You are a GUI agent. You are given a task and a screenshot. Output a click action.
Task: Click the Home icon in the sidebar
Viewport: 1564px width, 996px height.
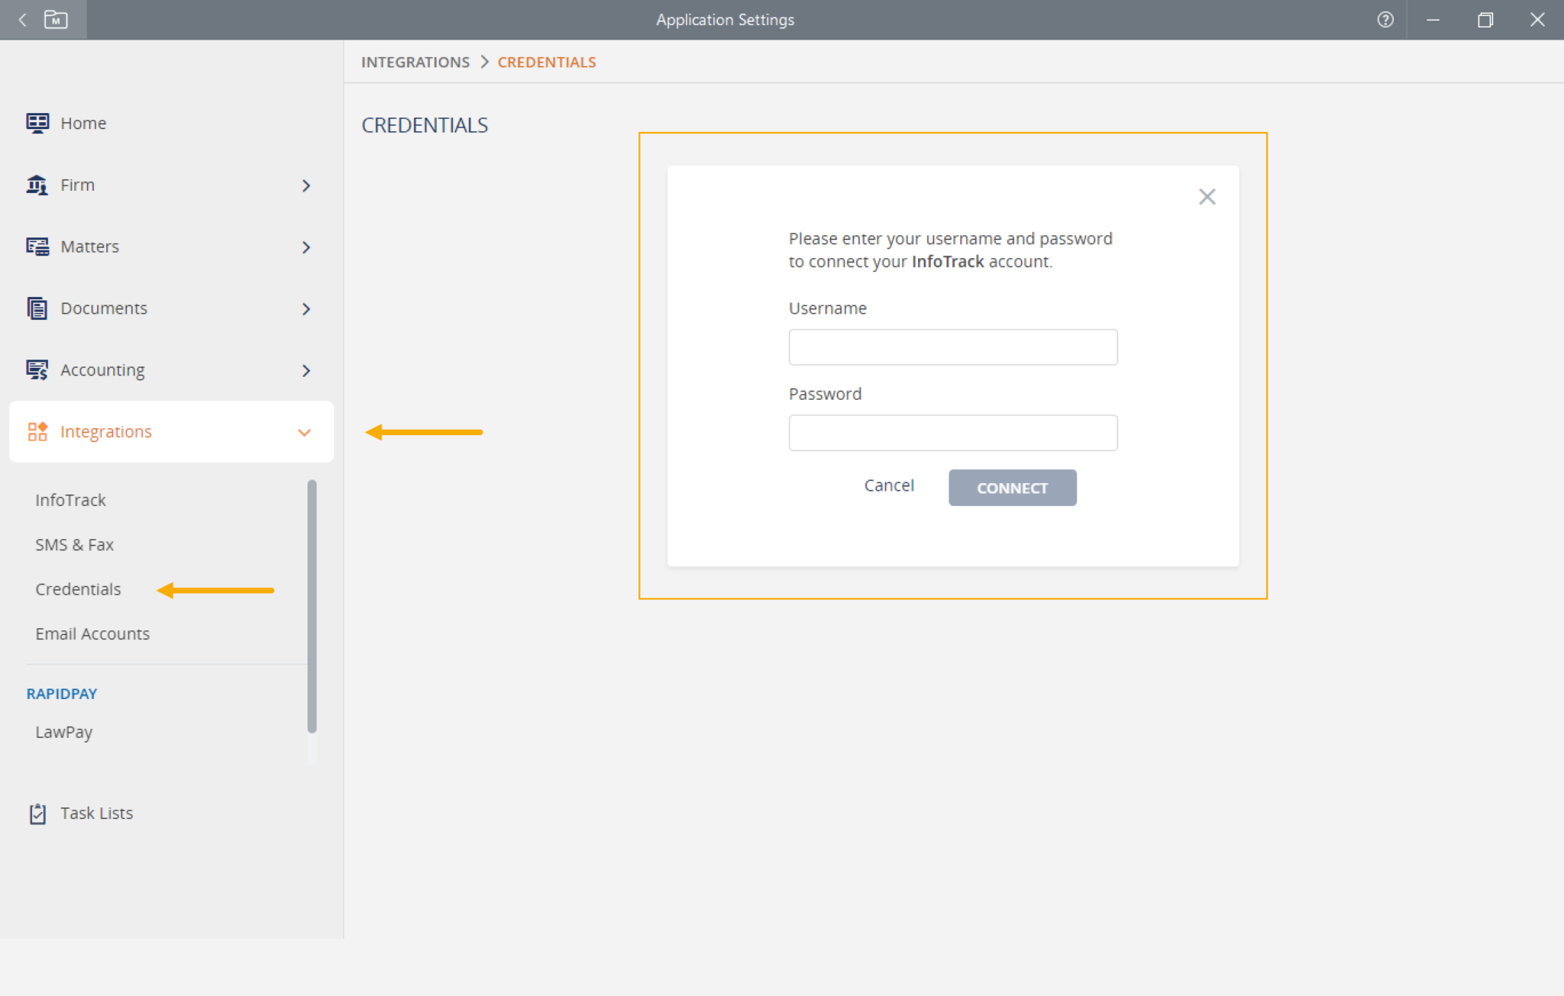[37, 122]
